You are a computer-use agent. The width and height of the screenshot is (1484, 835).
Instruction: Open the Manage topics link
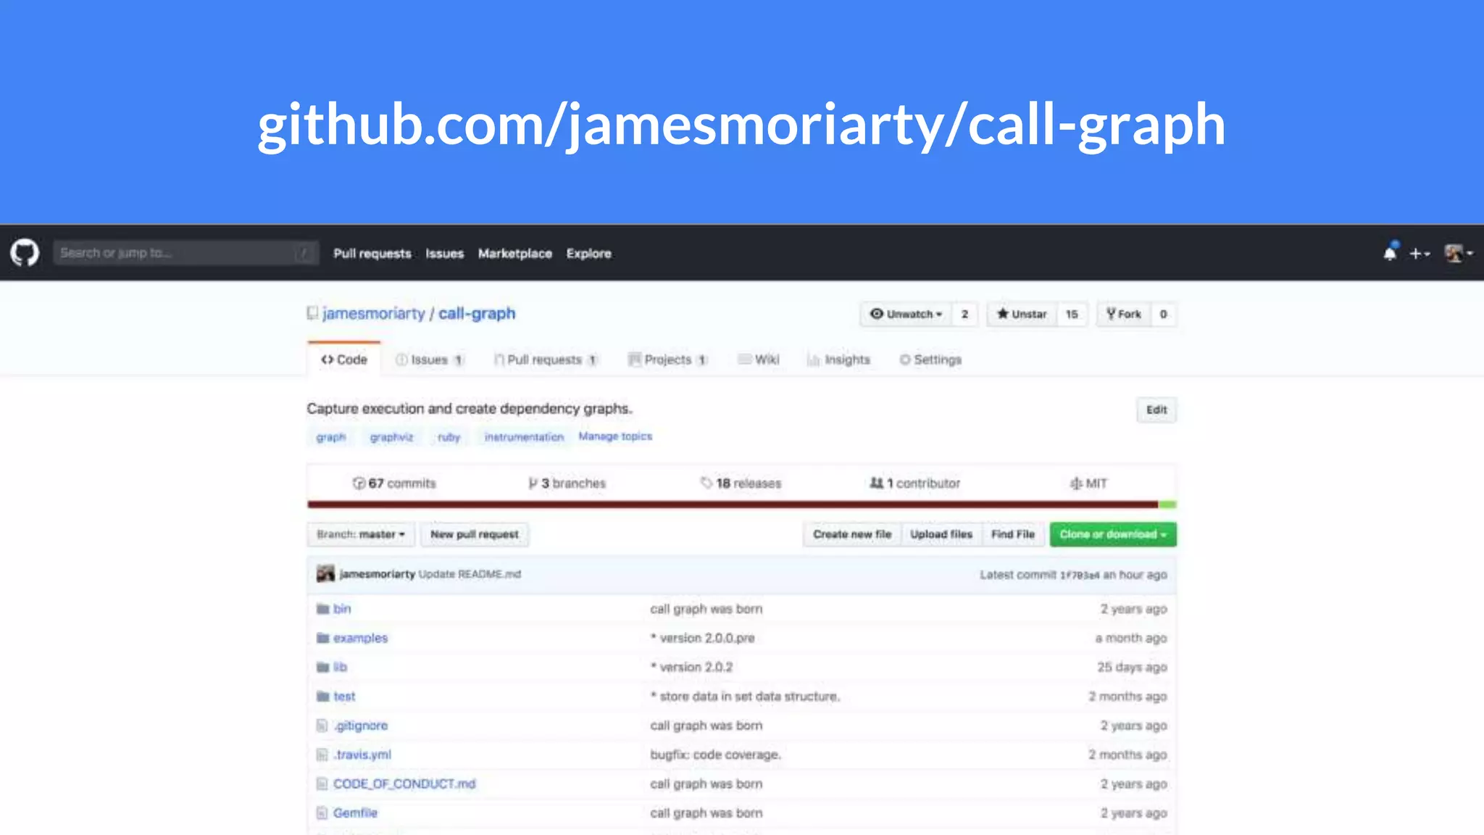[x=614, y=436]
